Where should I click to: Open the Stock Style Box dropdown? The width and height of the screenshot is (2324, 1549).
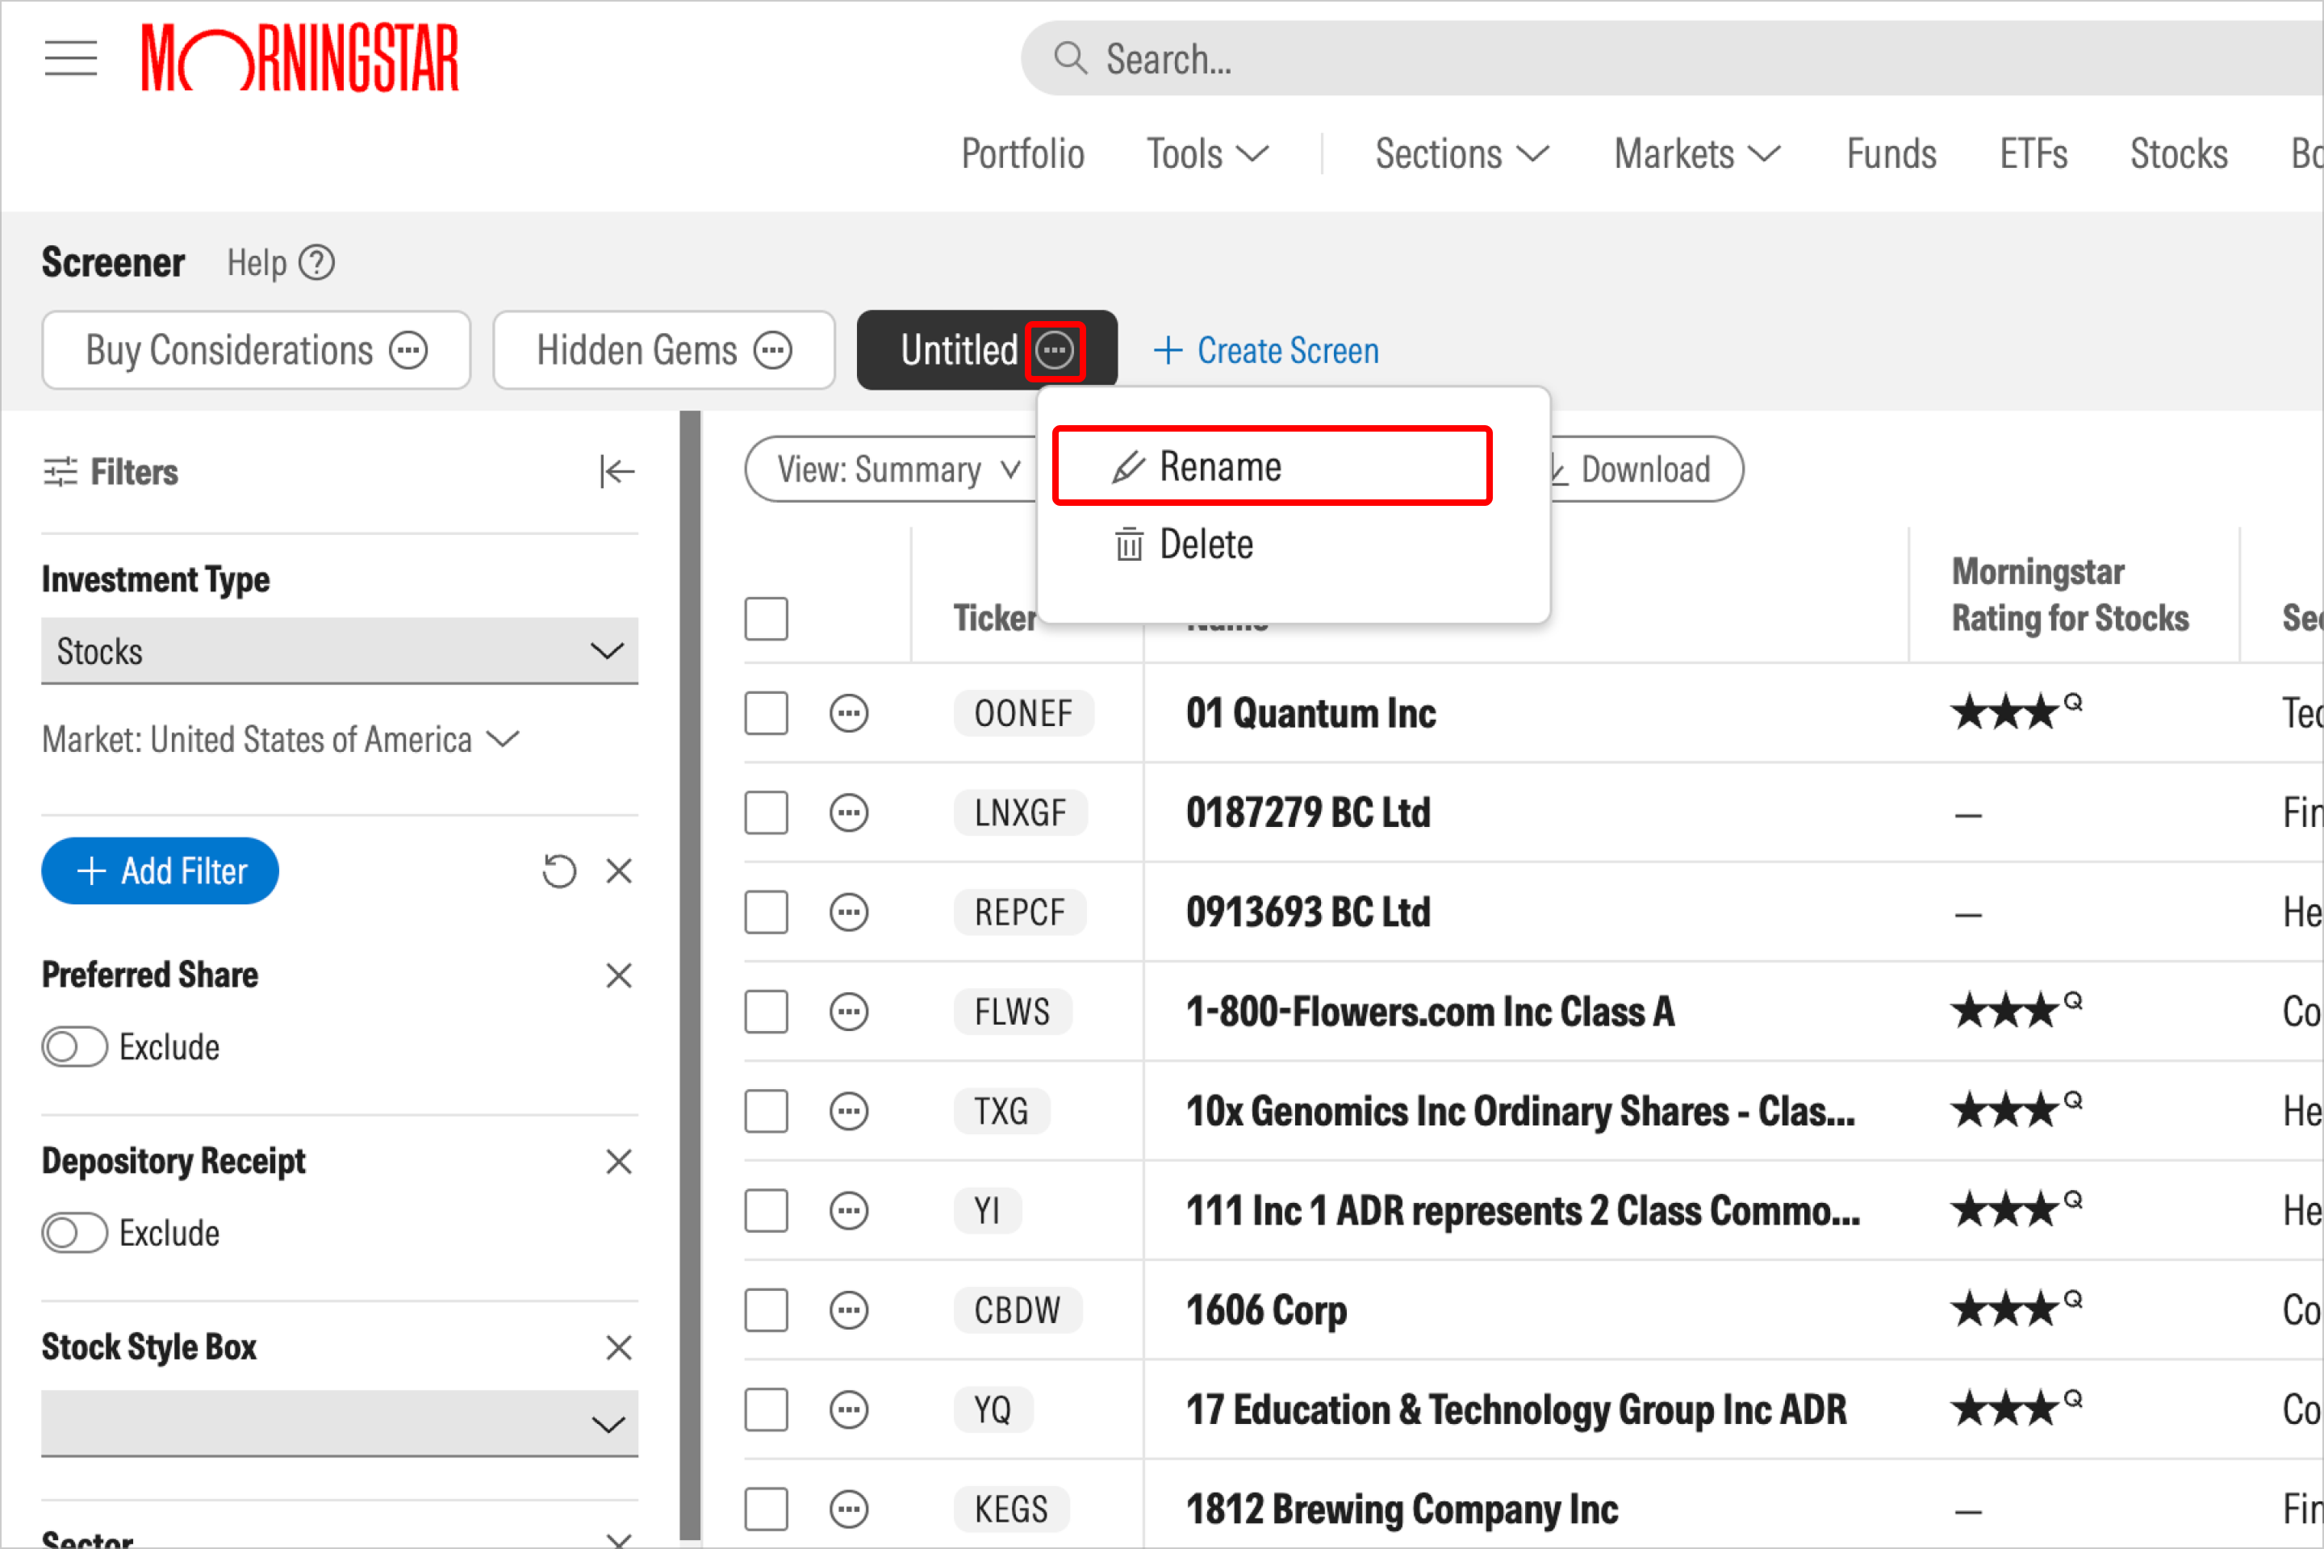[x=340, y=1423]
